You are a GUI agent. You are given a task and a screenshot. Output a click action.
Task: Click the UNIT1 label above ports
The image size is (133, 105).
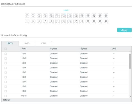[x=66, y=10]
